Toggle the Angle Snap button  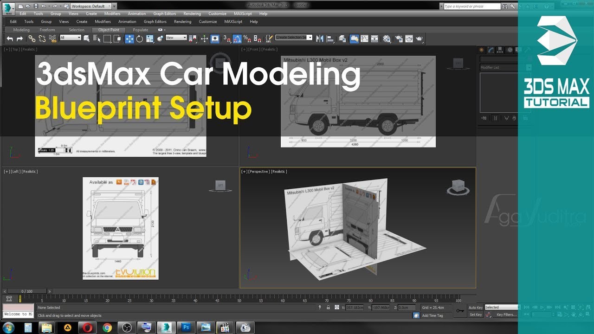click(x=237, y=39)
